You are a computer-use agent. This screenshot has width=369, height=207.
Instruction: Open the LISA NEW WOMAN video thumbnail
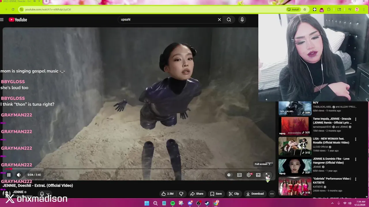pos(295,146)
